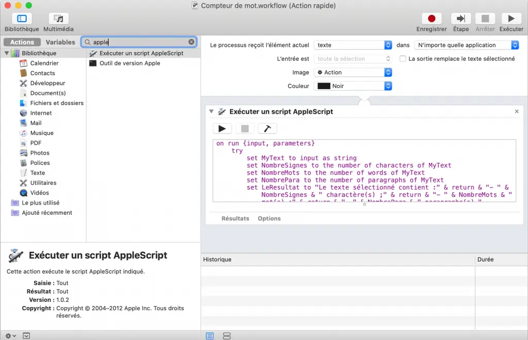Focus the actions search field
The width and height of the screenshot is (528, 340).
[x=139, y=42]
